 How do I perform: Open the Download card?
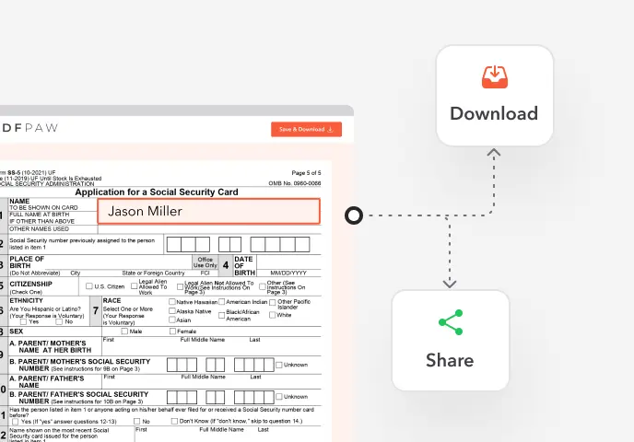(x=494, y=96)
